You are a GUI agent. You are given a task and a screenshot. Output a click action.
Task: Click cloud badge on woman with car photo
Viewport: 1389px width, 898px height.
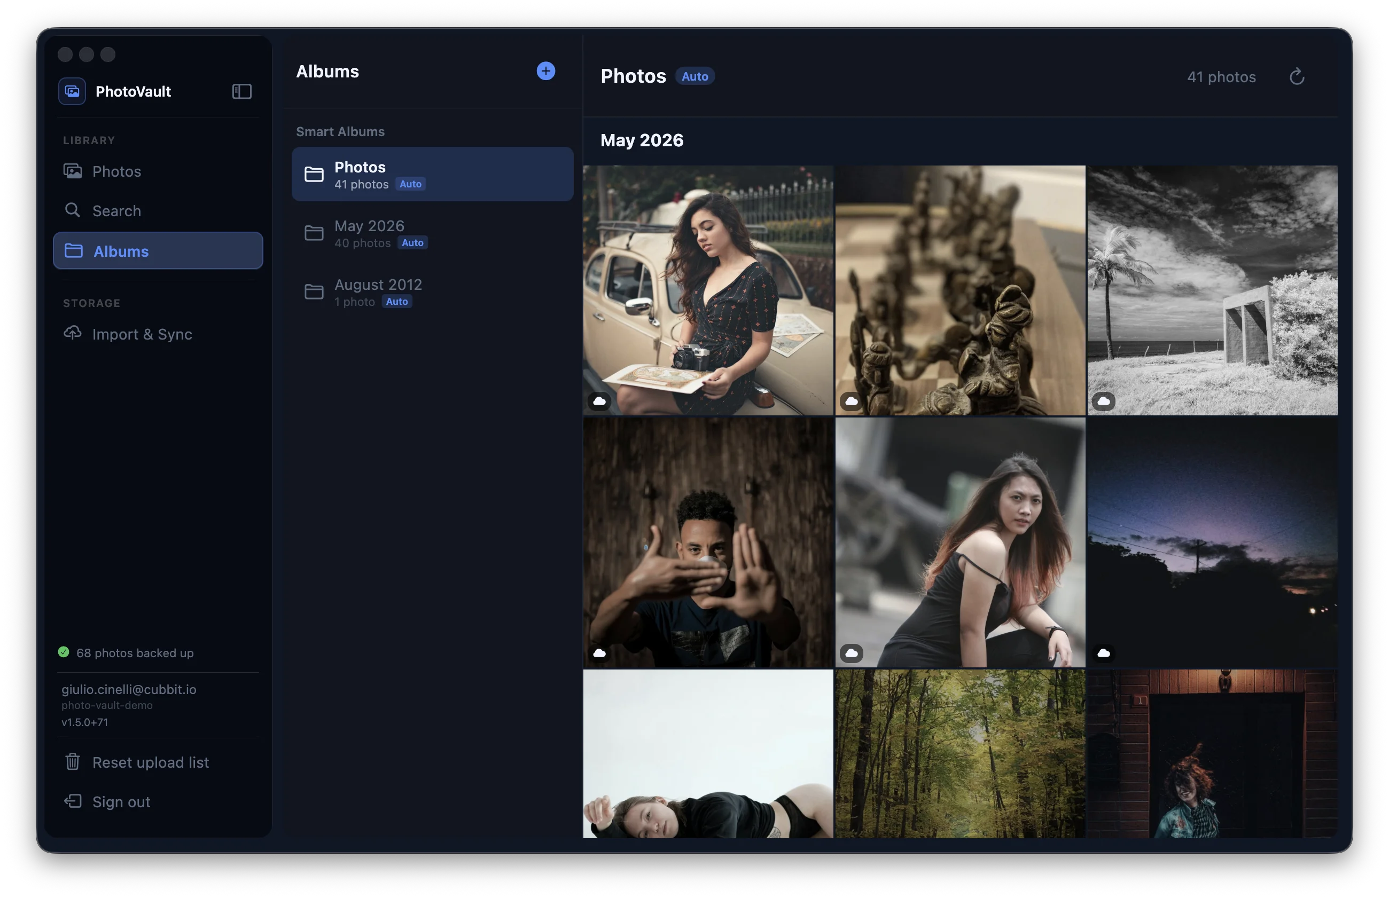click(599, 401)
